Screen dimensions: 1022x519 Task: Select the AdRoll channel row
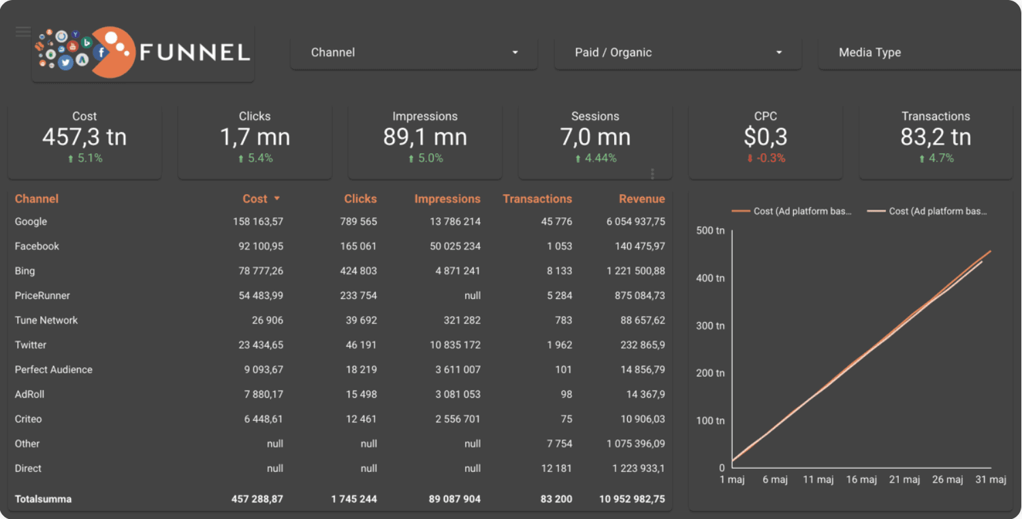tap(340, 394)
